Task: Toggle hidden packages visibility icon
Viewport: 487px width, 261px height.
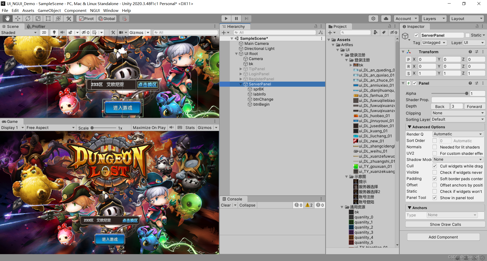Action: (394, 32)
